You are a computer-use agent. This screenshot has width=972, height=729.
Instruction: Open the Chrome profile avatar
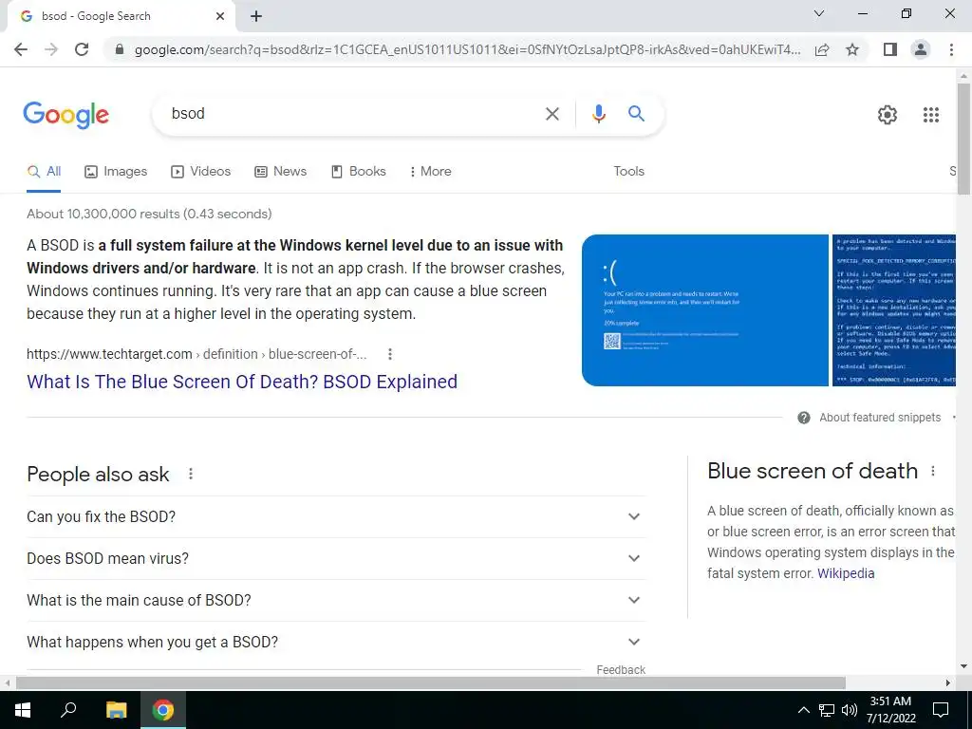[921, 49]
